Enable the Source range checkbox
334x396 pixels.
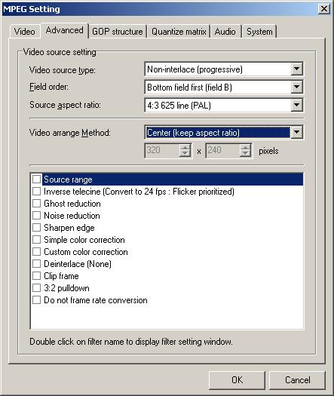click(x=37, y=180)
